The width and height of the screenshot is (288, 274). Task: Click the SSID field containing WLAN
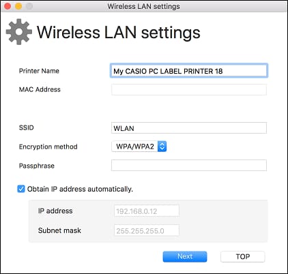[x=189, y=128]
